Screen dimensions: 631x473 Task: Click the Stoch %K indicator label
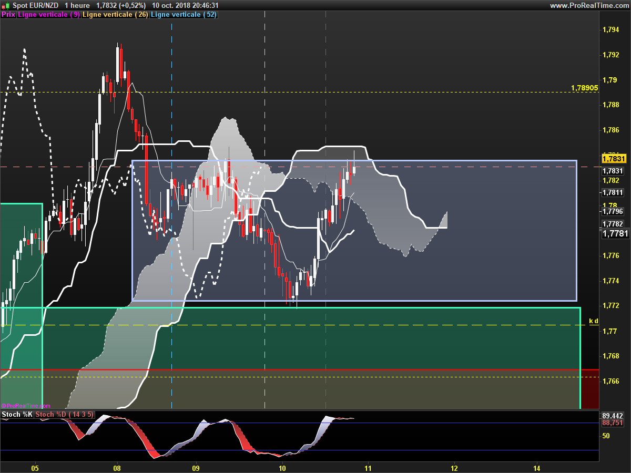click(17, 415)
